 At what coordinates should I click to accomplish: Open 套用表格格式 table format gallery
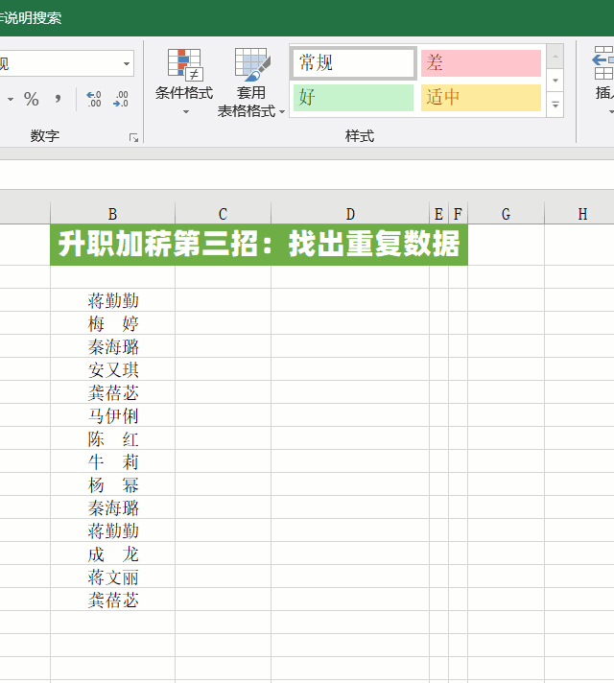pos(251,82)
